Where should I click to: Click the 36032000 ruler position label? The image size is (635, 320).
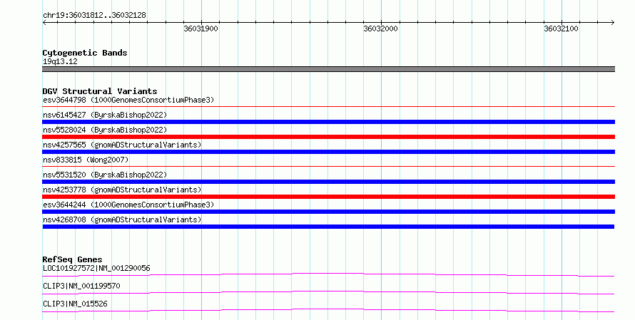click(381, 29)
